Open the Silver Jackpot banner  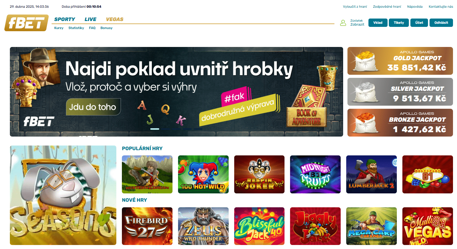point(400,92)
